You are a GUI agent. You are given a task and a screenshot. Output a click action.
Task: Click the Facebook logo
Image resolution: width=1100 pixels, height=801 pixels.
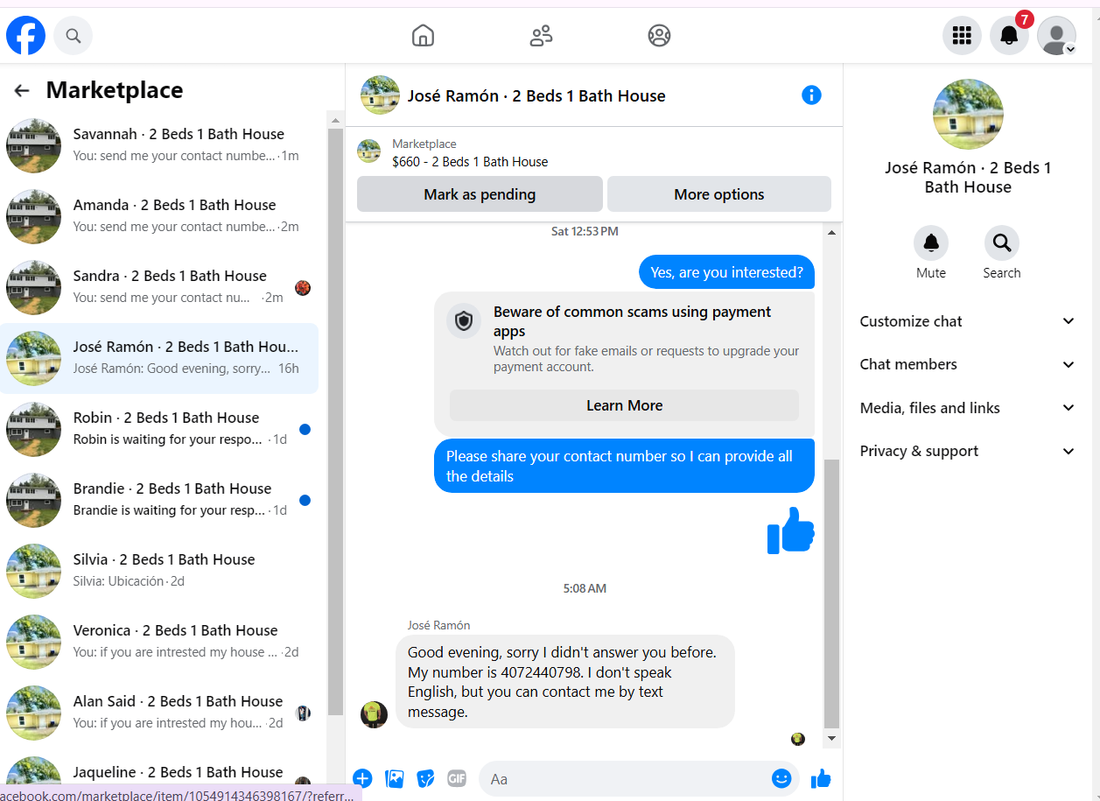coord(25,36)
